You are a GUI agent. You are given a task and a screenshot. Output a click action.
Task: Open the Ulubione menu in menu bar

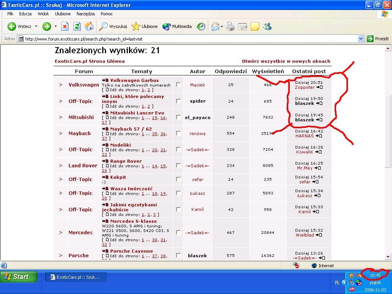point(63,14)
